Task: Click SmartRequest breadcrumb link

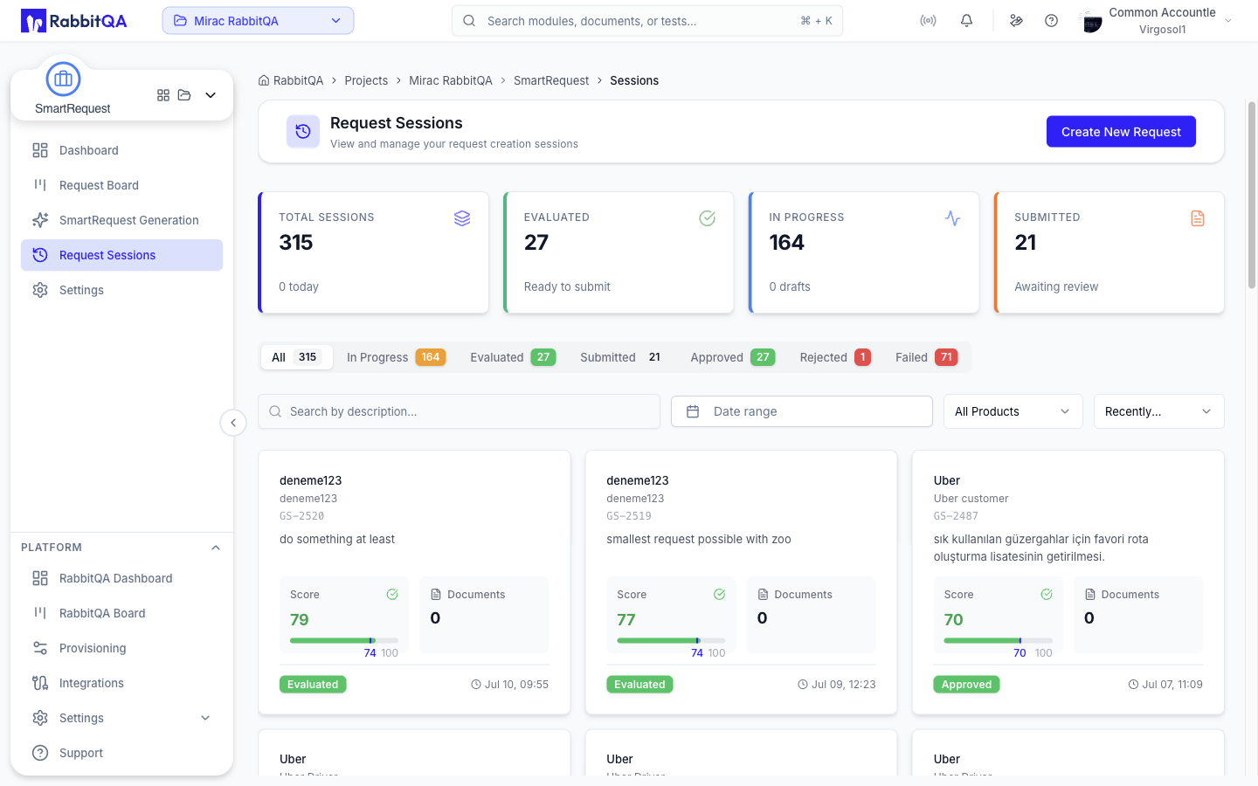Action: point(551,80)
